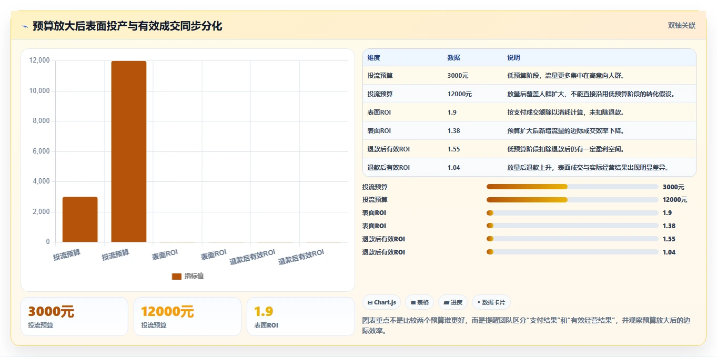Screen dimensions: 717x357
Task: Click the 1.04 value beside its progress bar
Action: [x=669, y=252]
